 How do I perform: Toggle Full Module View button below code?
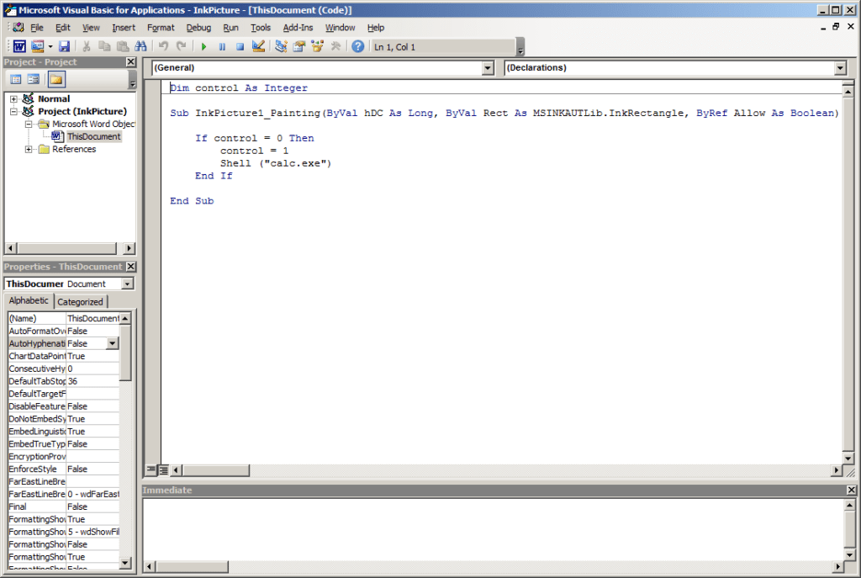click(x=164, y=470)
